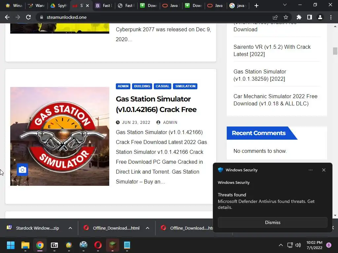Open Car Mechanic Simulator 2022 sidebar link
The height and width of the screenshot is (253, 338).
pyautogui.click(x=275, y=100)
